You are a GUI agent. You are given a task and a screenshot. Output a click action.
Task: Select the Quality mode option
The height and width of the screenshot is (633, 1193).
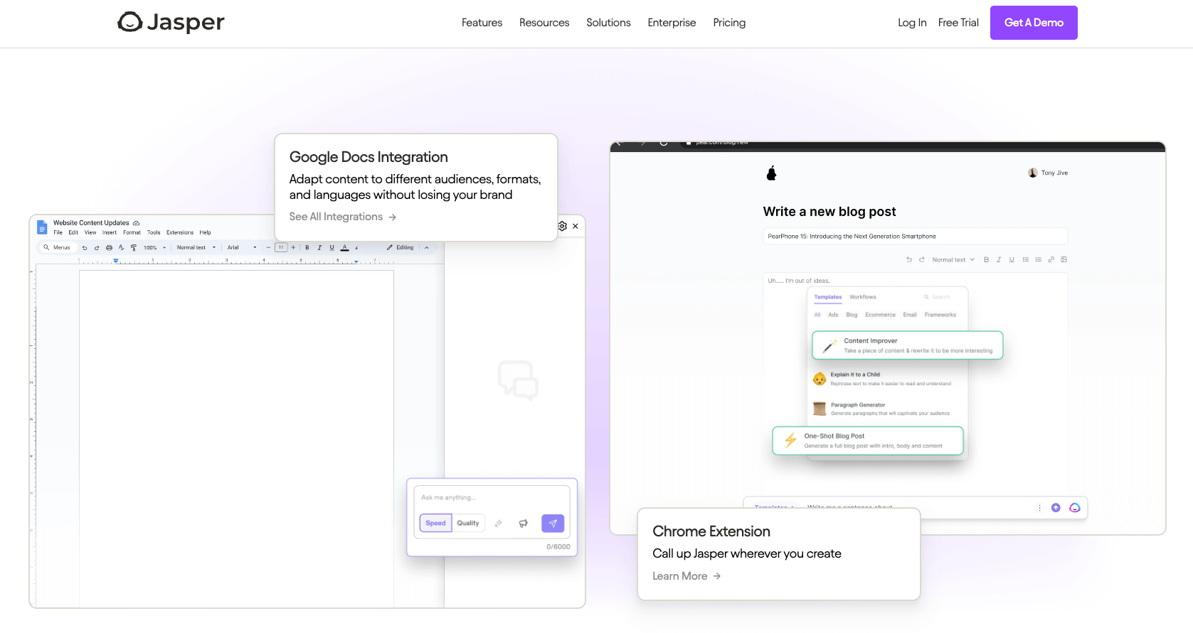(x=468, y=523)
